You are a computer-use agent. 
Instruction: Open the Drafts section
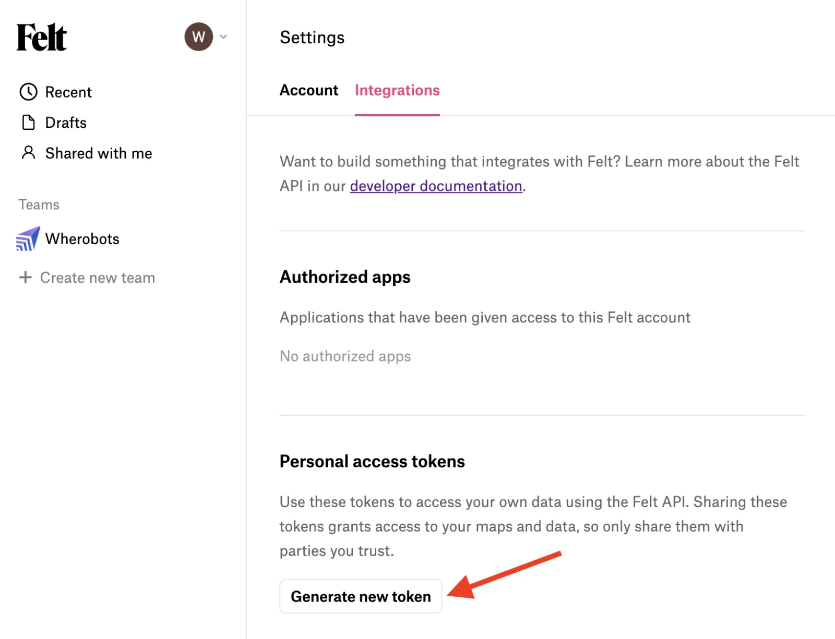66,123
